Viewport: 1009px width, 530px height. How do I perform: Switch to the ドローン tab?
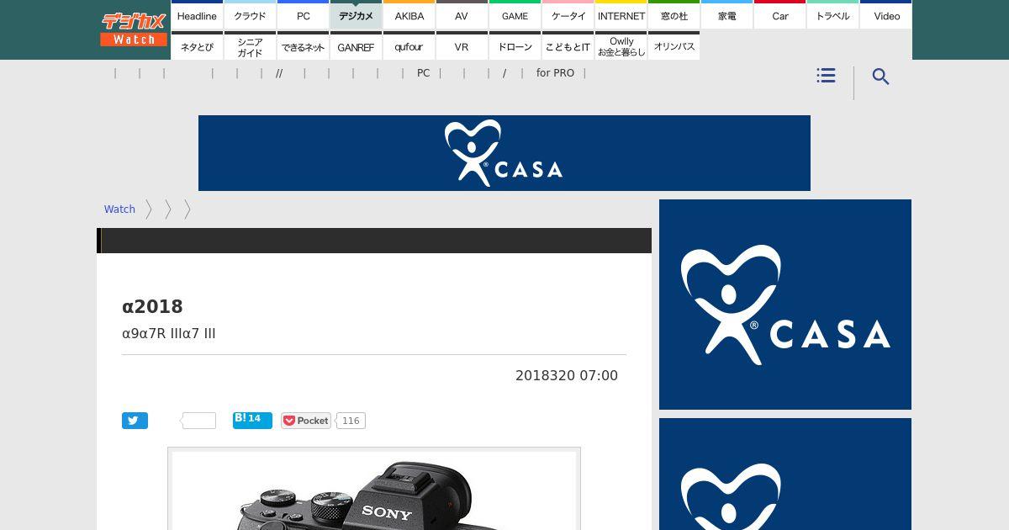tap(515, 46)
